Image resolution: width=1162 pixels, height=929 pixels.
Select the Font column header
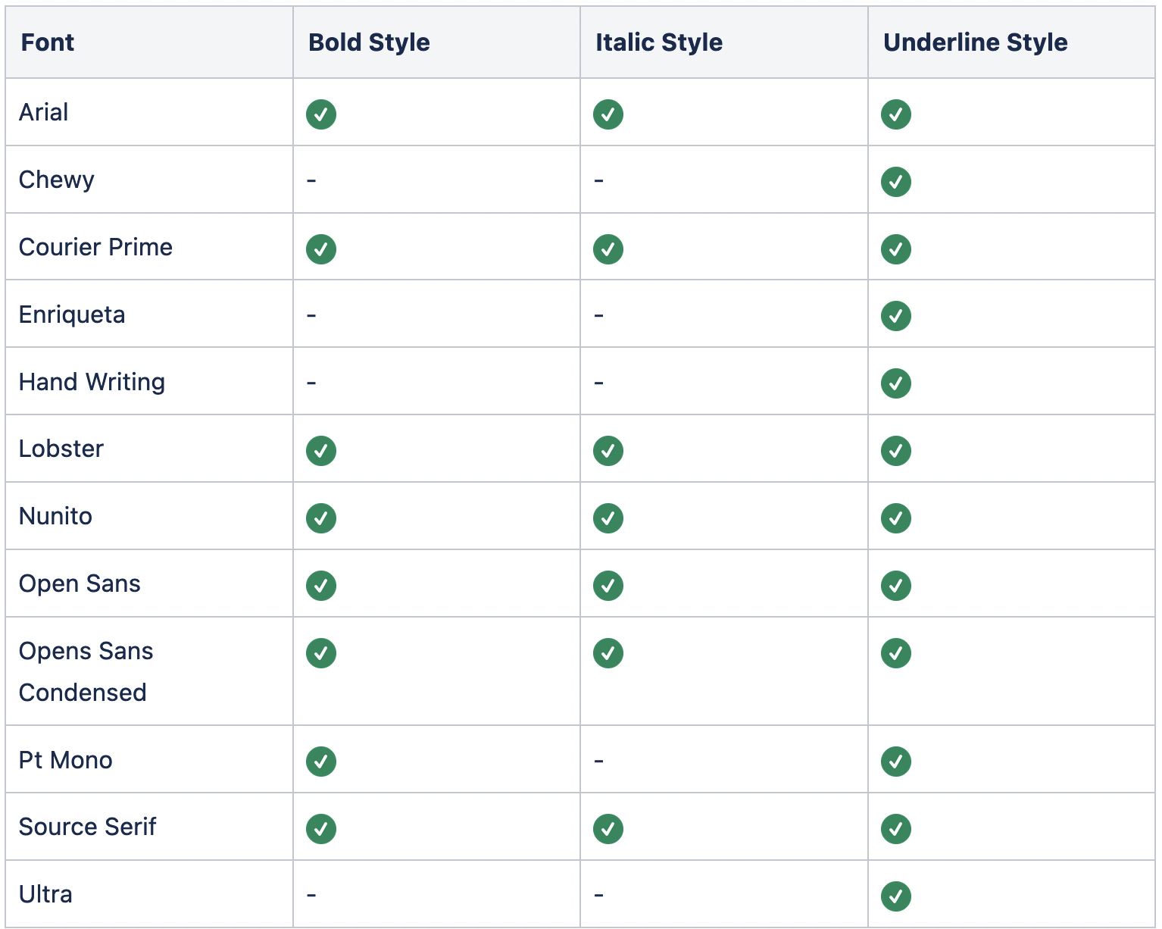point(48,42)
